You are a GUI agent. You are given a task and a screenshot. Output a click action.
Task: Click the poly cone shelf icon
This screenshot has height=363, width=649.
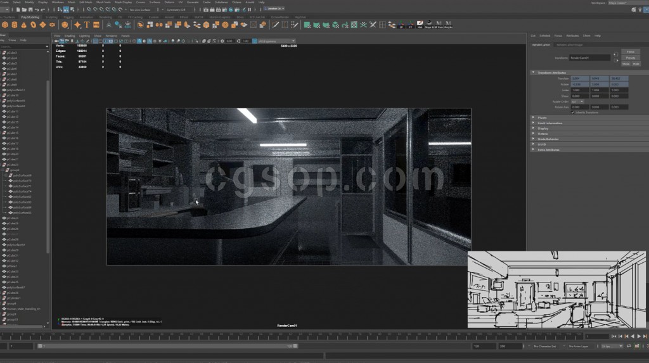coord(23,25)
